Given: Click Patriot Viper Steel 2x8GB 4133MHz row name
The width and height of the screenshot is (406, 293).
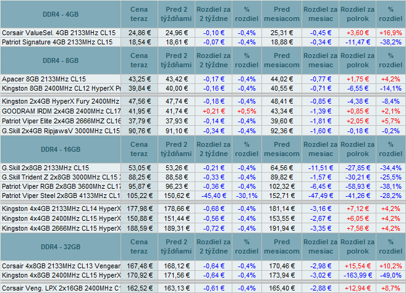Looking at the screenshot, I should [61, 196].
